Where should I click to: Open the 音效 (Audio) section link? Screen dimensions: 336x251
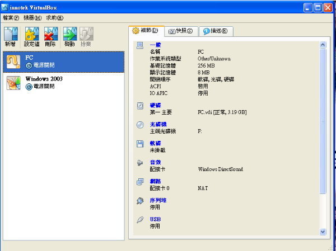coord(155,162)
